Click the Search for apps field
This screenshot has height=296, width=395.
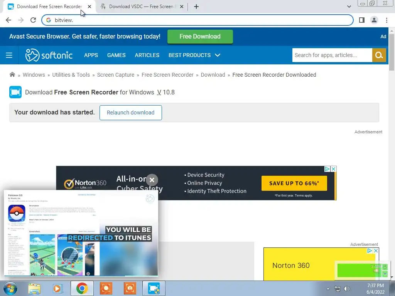pos(332,55)
